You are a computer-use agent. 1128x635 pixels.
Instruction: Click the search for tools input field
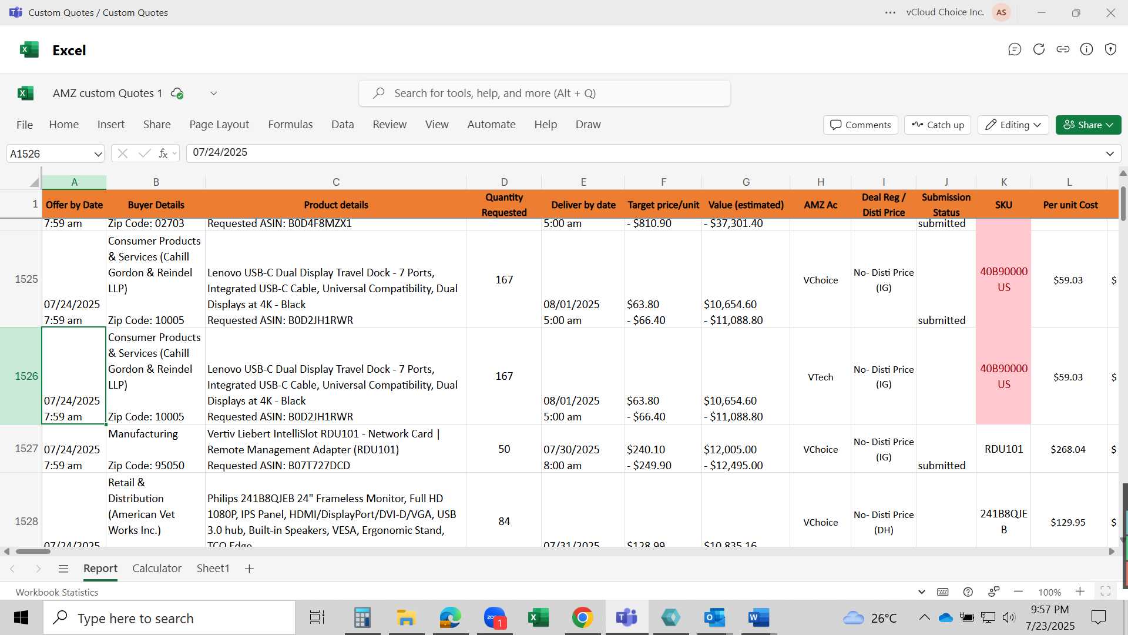pyautogui.click(x=545, y=93)
